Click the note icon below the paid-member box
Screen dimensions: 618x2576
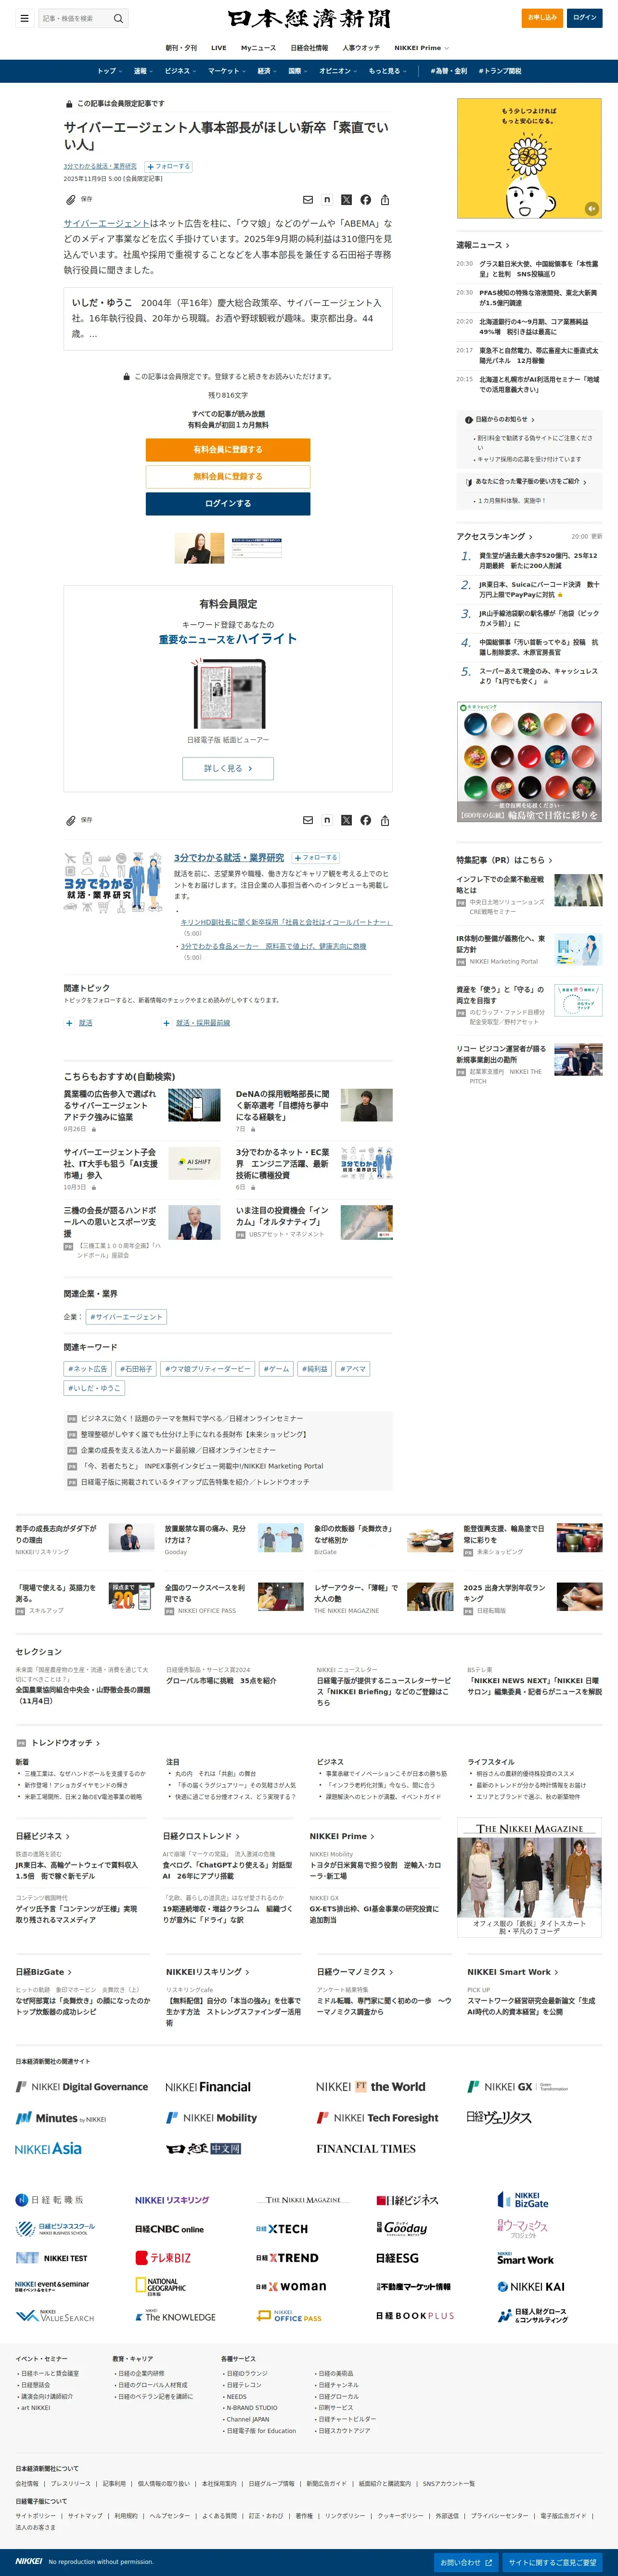point(327,820)
